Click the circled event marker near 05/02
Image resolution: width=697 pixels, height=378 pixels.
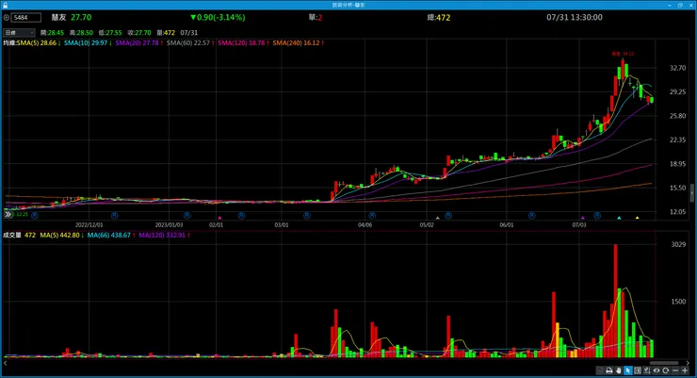[x=448, y=216]
